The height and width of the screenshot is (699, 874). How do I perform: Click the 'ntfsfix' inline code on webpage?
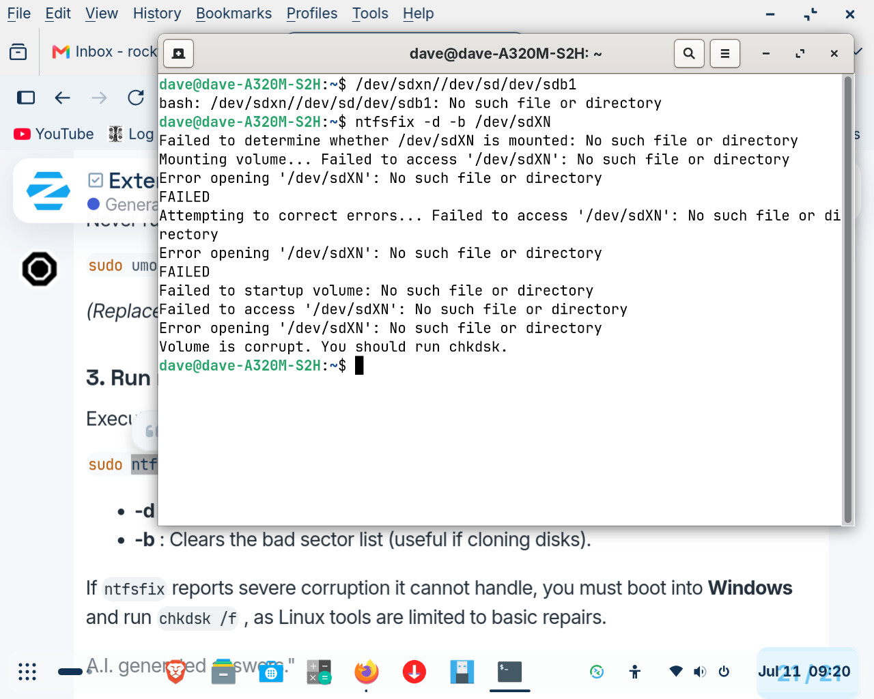point(135,589)
